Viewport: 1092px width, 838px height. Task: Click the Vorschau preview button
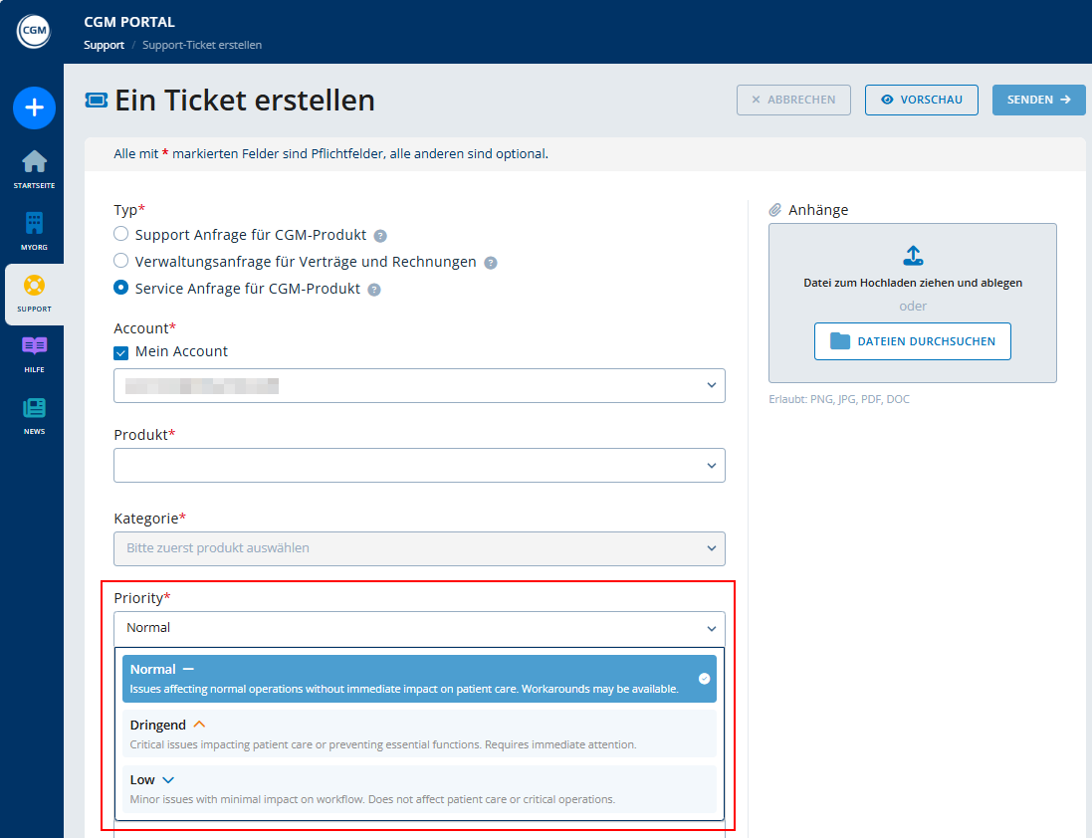[x=922, y=100]
